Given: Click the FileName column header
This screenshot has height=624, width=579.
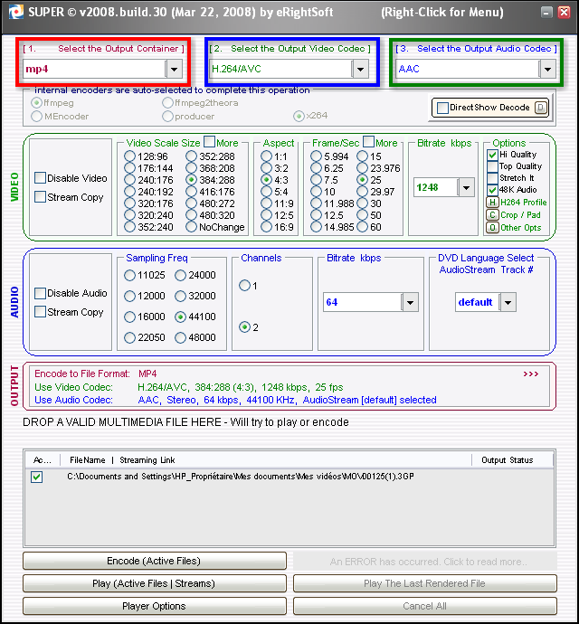Looking at the screenshot, I should tap(87, 460).
